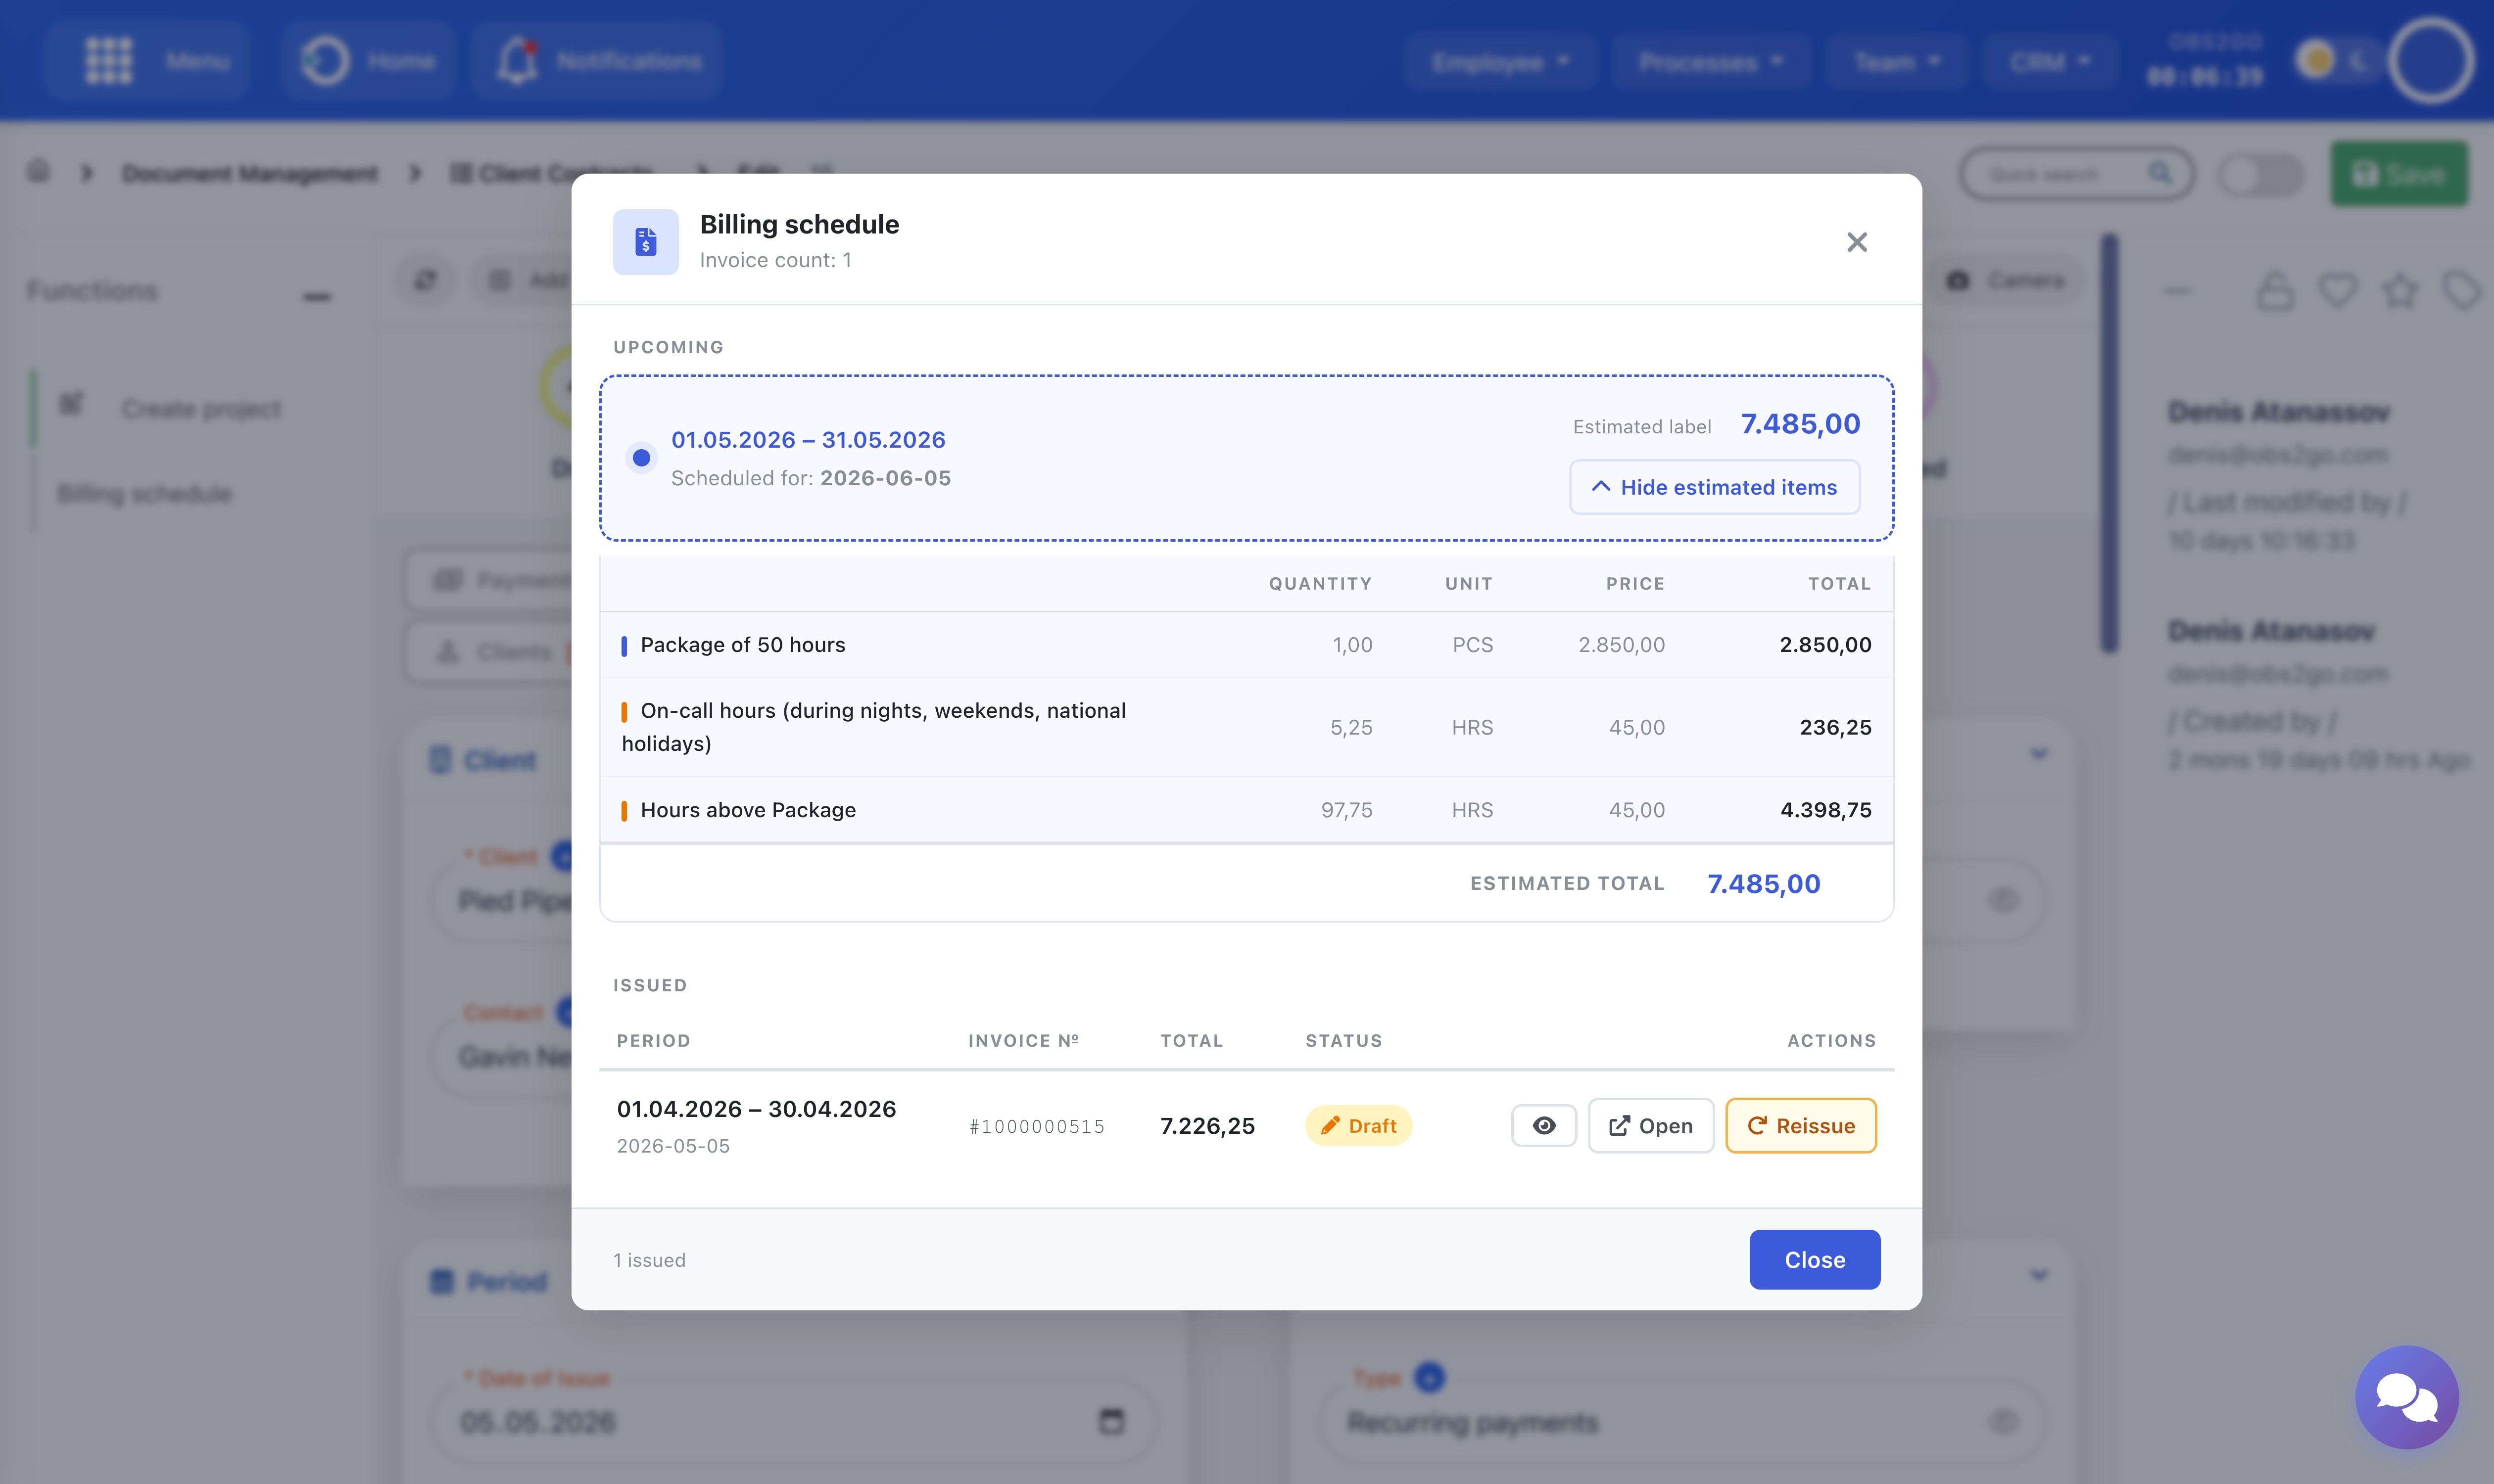Click the heart favorite icon
The width and height of the screenshot is (2494, 1484).
click(x=2338, y=291)
